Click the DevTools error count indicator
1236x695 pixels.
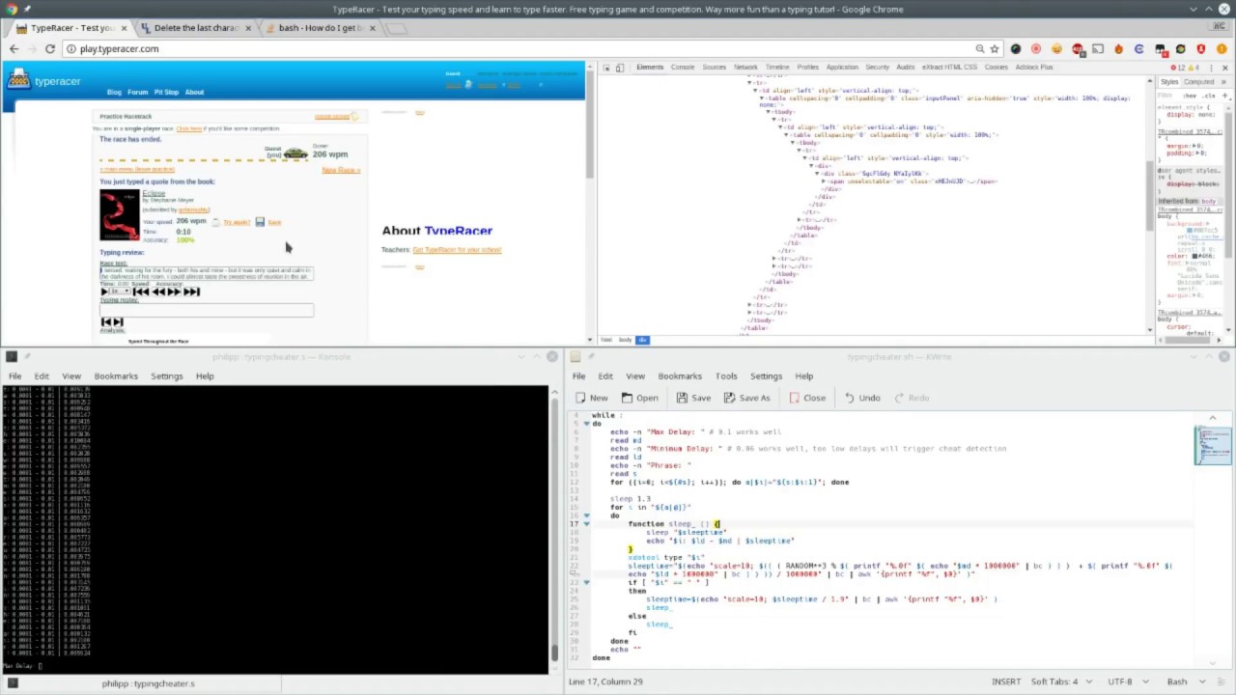point(1179,68)
